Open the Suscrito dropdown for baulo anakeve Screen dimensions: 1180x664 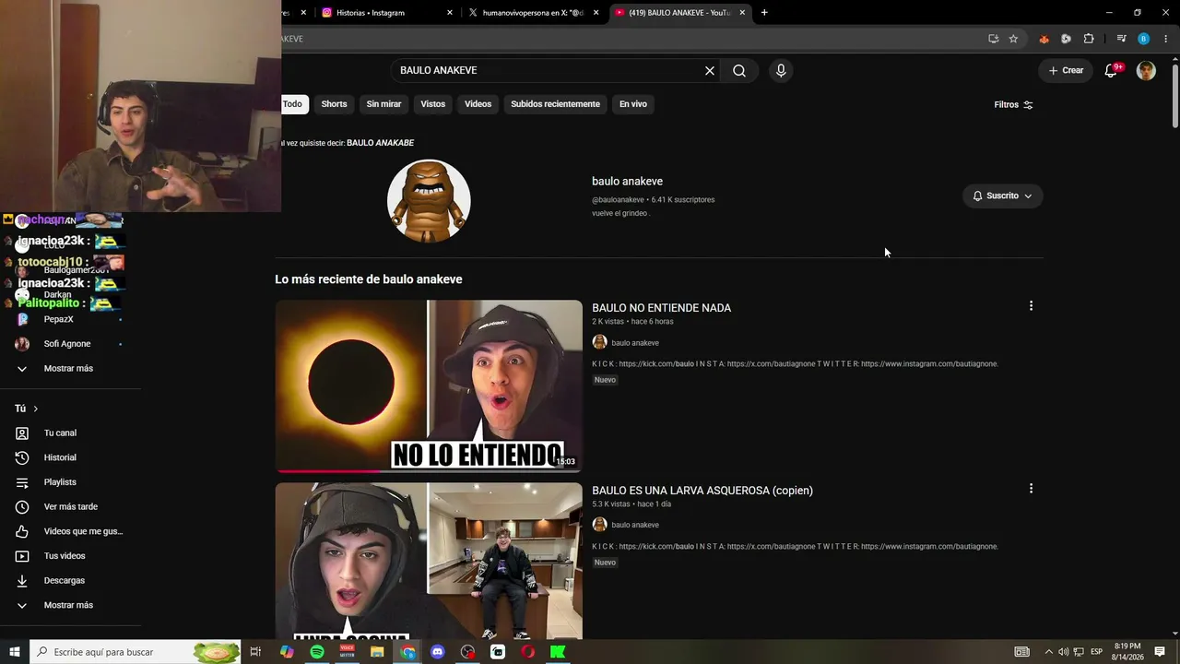click(x=1002, y=196)
